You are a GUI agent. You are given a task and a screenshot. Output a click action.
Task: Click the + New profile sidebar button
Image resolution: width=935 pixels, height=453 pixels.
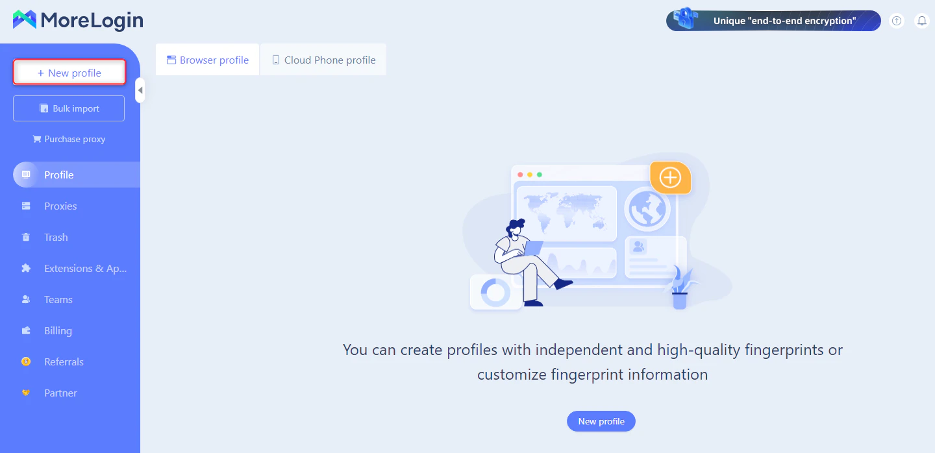click(x=69, y=73)
